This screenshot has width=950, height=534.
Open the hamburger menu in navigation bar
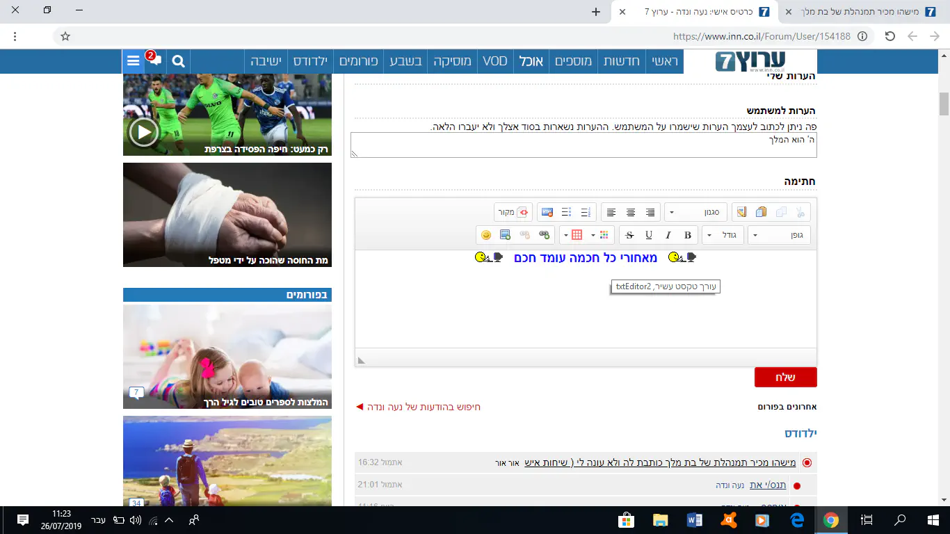tap(133, 61)
